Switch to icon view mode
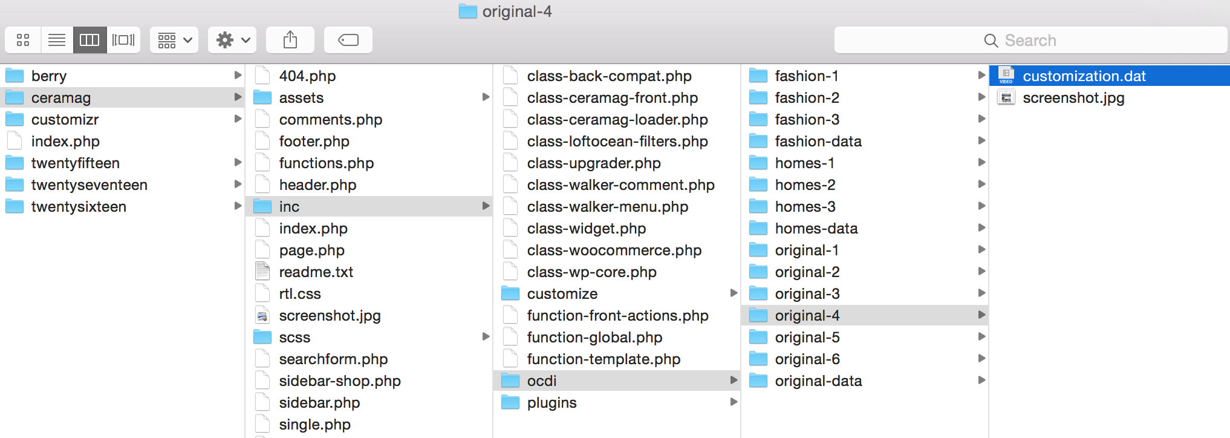Screen dimensions: 1230x438 click(x=23, y=40)
